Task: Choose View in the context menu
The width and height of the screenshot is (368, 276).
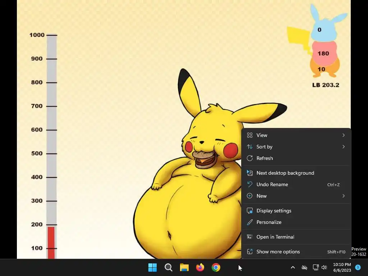Action: (x=296, y=135)
